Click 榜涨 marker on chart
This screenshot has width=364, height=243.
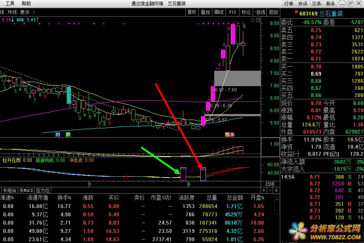pyautogui.click(x=230, y=134)
